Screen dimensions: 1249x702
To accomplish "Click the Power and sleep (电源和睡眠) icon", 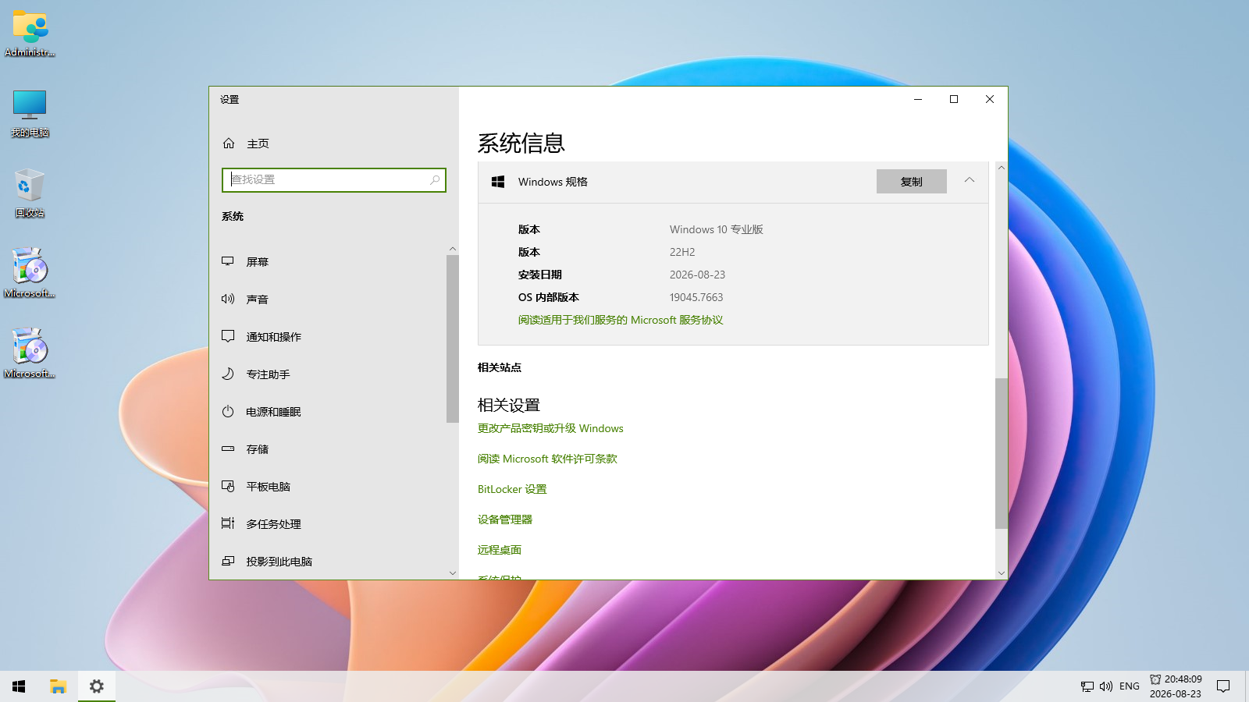I will pyautogui.click(x=228, y=411).
